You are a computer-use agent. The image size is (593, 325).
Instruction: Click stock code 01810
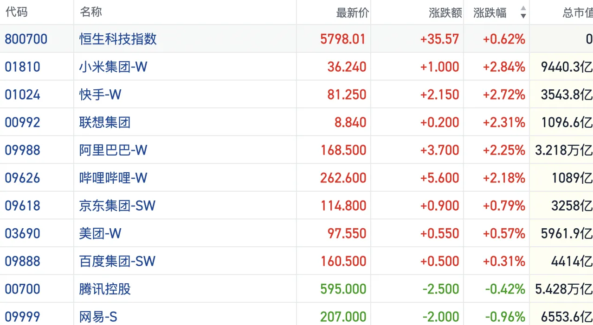point(22,67)
